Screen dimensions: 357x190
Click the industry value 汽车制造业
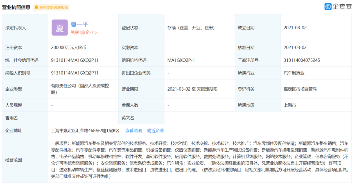294,73
